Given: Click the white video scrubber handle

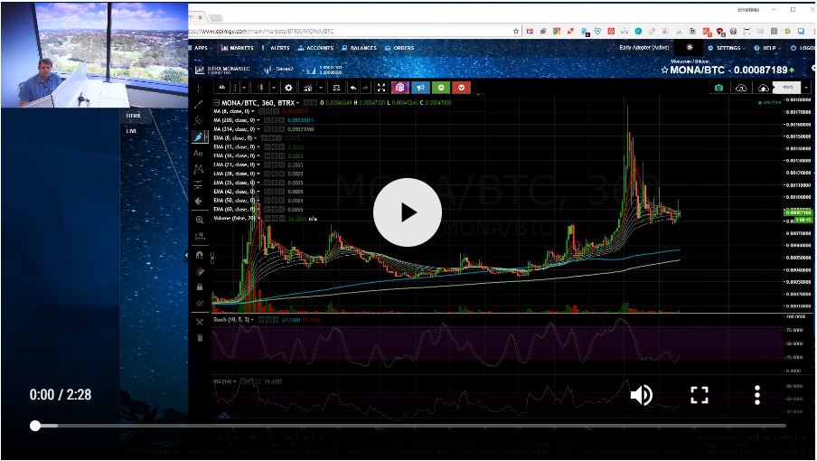Looking at the screenshot, I should (x=35, y=426).
